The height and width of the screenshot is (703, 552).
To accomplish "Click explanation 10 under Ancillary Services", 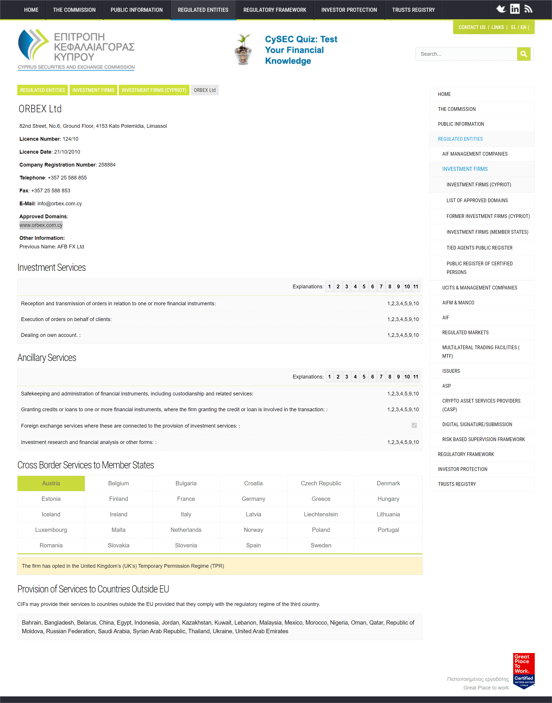I will coord(407,376).
